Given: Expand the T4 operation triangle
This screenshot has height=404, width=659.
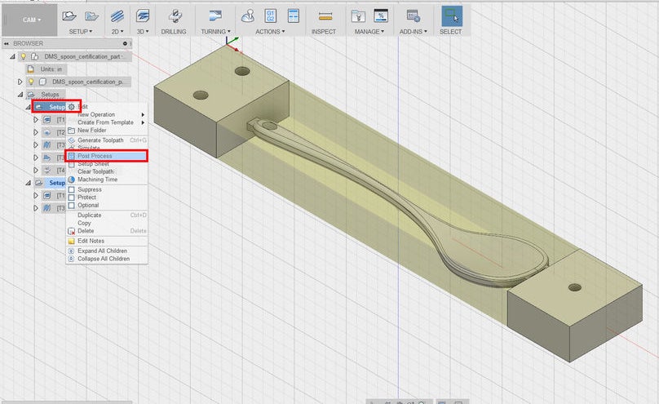Looking at the screenshot, I should pos(36,171).
